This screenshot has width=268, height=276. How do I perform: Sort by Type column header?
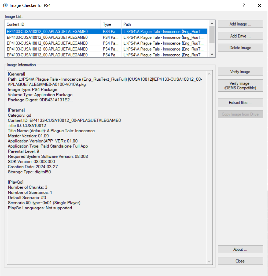111,24
